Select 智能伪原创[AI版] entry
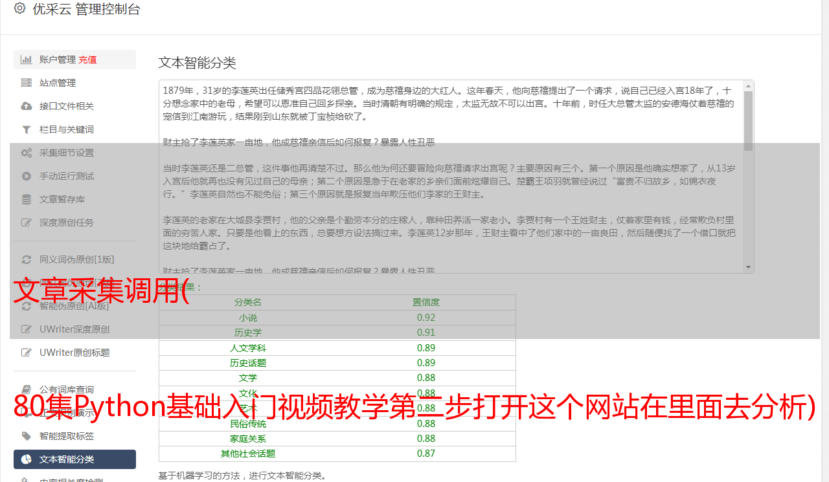This screenshot has width=829, height=482. (x=74, y=306)
